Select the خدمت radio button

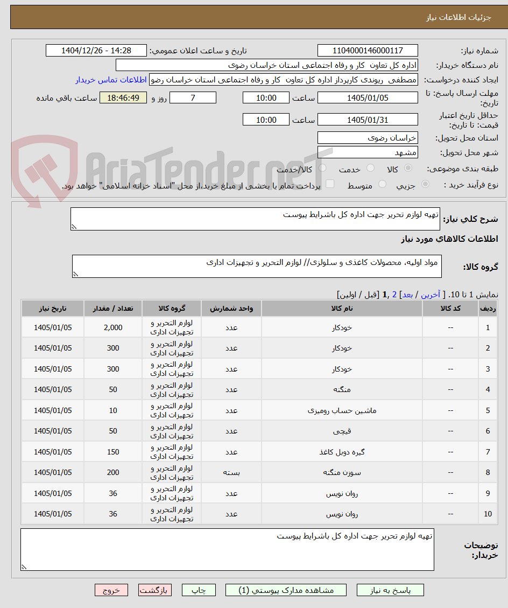tap(370, 168)
